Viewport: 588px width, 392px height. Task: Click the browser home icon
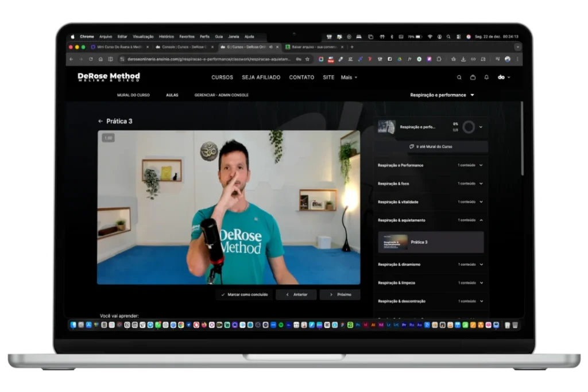[x=100, y=59]
